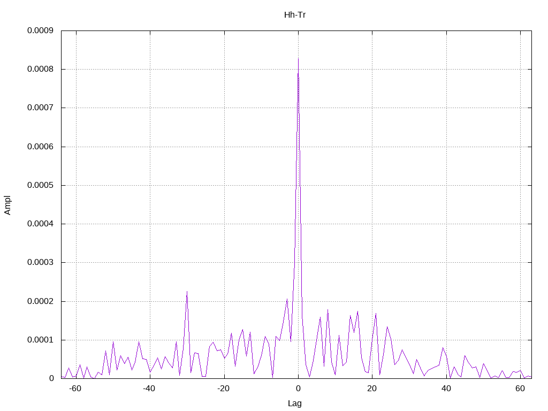Click the 20 x-axis tick label
The width and height of the screenshot is (548, 411).
point(372,389)
